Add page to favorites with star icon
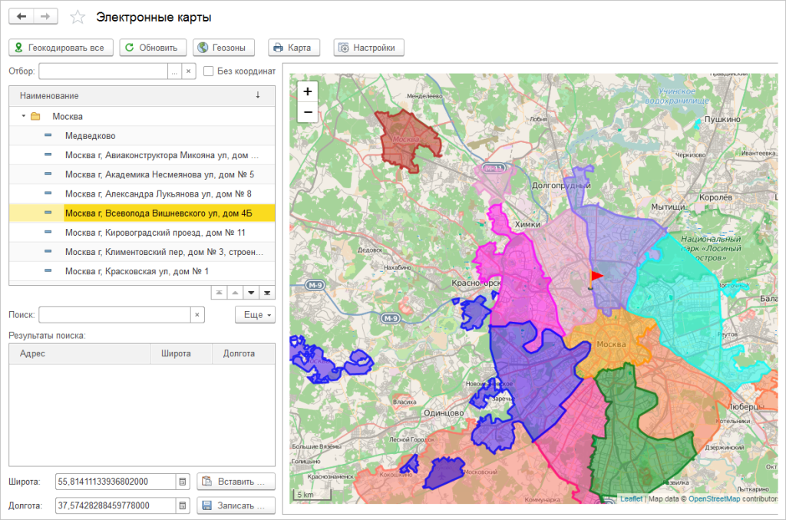Viewport: 786px width, 520px height. pos(77,17)
